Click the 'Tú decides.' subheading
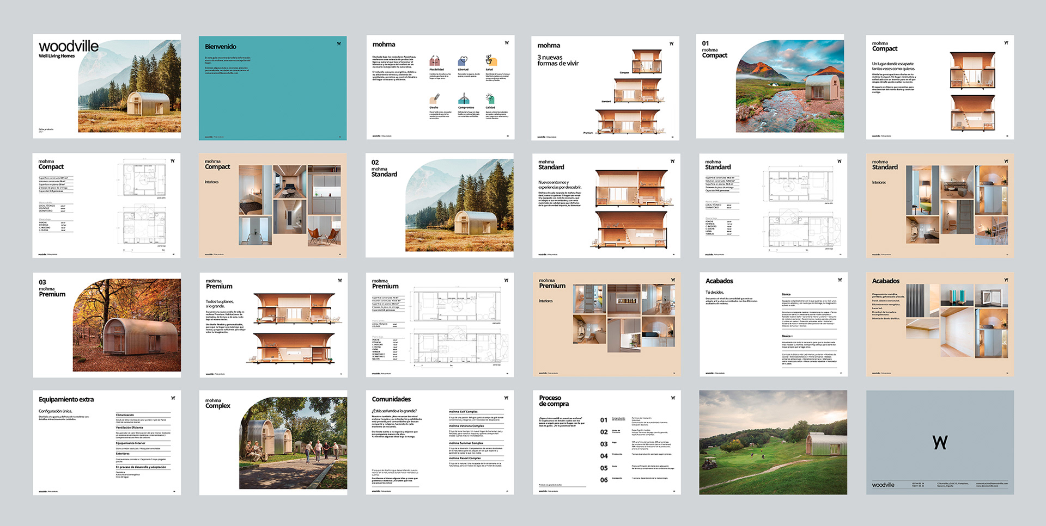The image size is (1046, 526). (715, 293)
